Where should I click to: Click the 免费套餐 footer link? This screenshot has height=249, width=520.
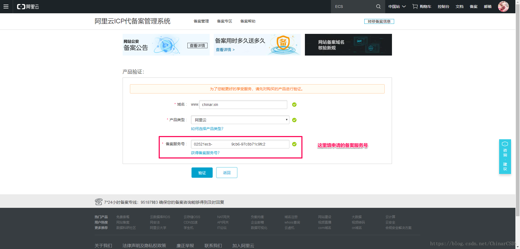coord(123,217)
